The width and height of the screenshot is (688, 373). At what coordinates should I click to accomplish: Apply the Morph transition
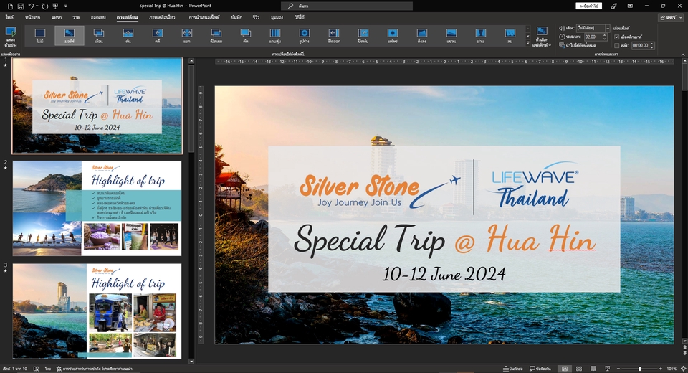pos(70,36)
